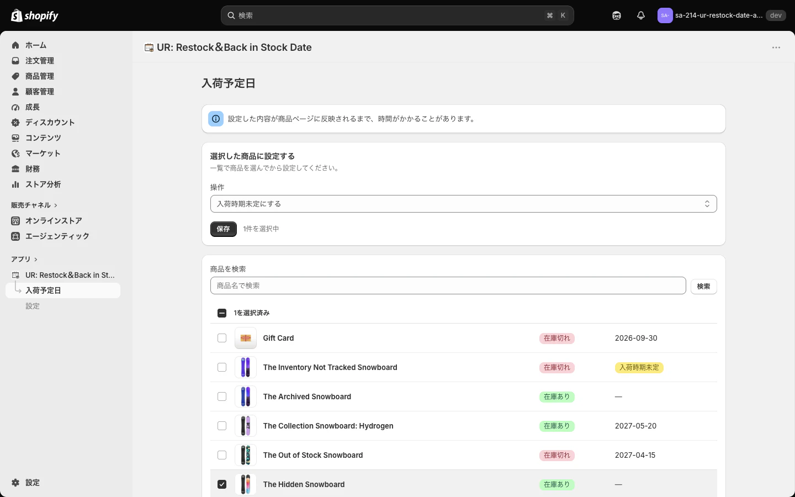Expand the 販売チャネル section chevron
The image size is (795, 497).
(x=56, y=205)
